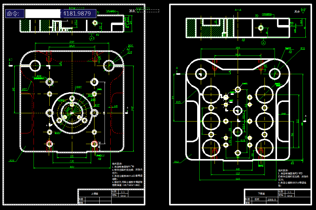
Task: Select the 2008.5 date cell in title block
Action: [272, 200]
